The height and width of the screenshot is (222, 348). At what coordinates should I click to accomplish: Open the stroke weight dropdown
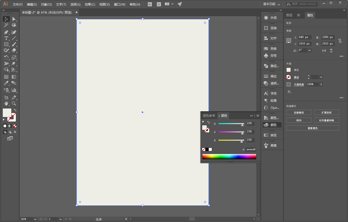pos(321,77)
